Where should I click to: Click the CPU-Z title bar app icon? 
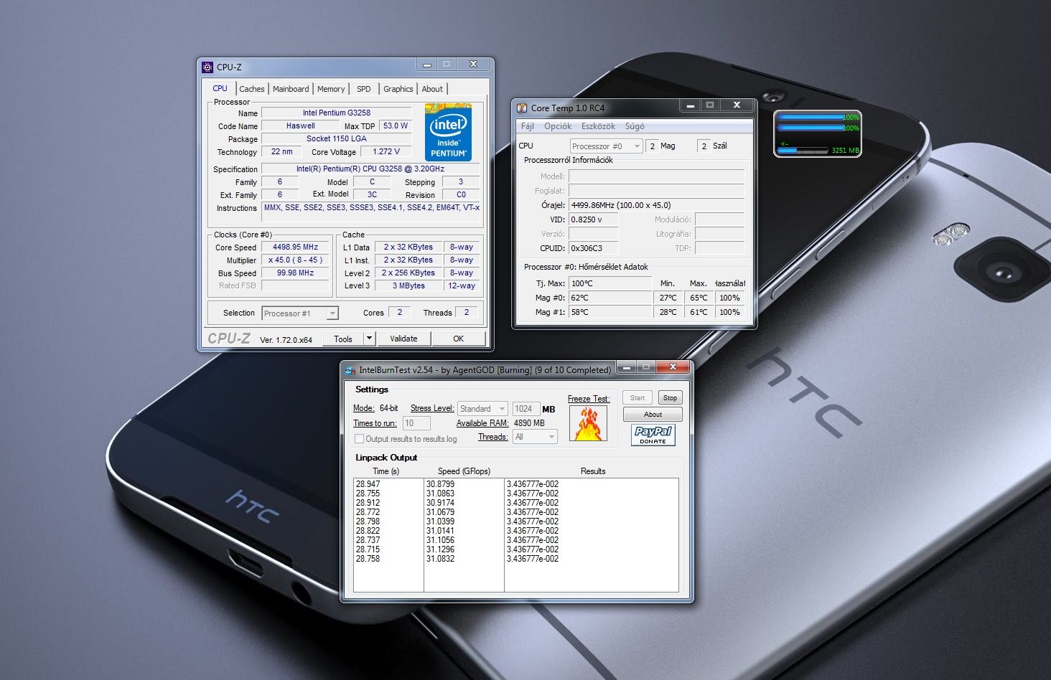(x=207, y=67)
